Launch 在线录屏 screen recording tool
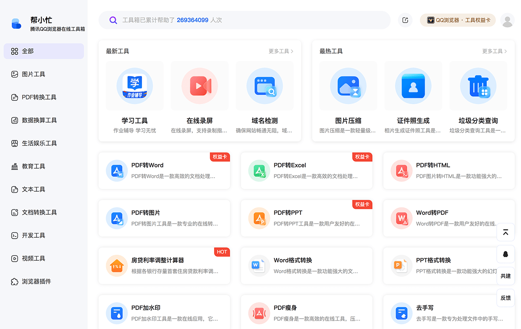521x329 pixels. point(200,85)
